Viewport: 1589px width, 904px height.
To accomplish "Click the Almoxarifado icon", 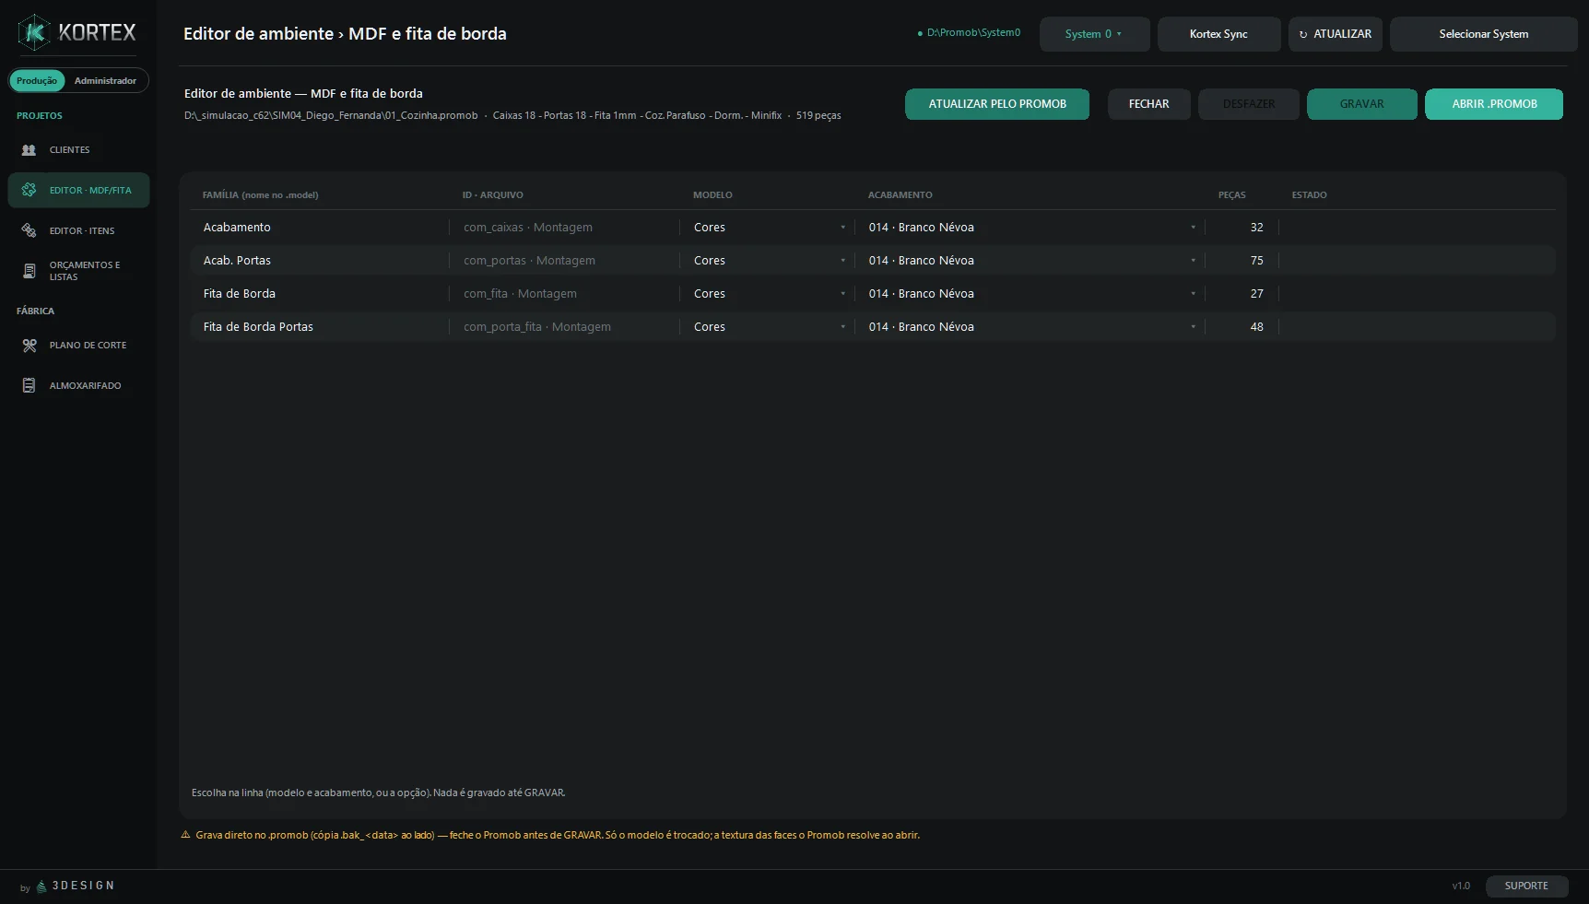I will (29, 385).
